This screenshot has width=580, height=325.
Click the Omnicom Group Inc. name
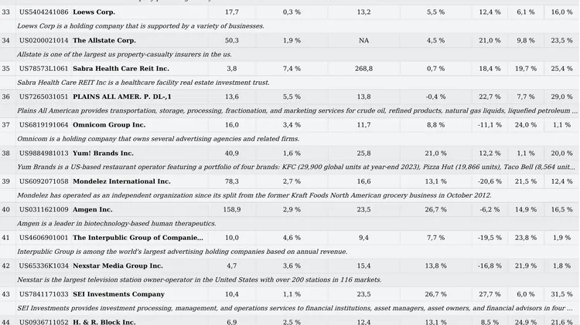(x=109, y=125)
